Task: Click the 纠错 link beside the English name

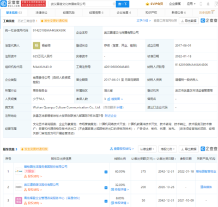Action: click(x=119, y=107)
